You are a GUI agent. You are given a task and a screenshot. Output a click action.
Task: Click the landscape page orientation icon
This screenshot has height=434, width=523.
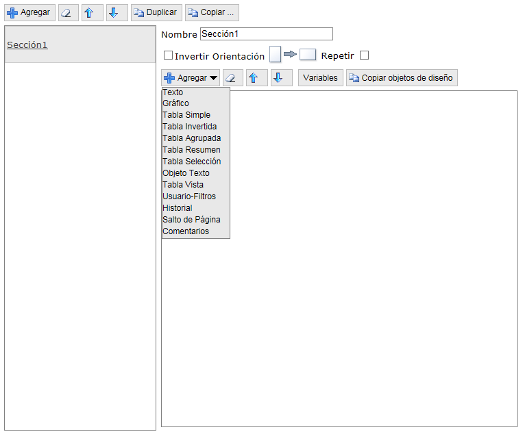308,55
